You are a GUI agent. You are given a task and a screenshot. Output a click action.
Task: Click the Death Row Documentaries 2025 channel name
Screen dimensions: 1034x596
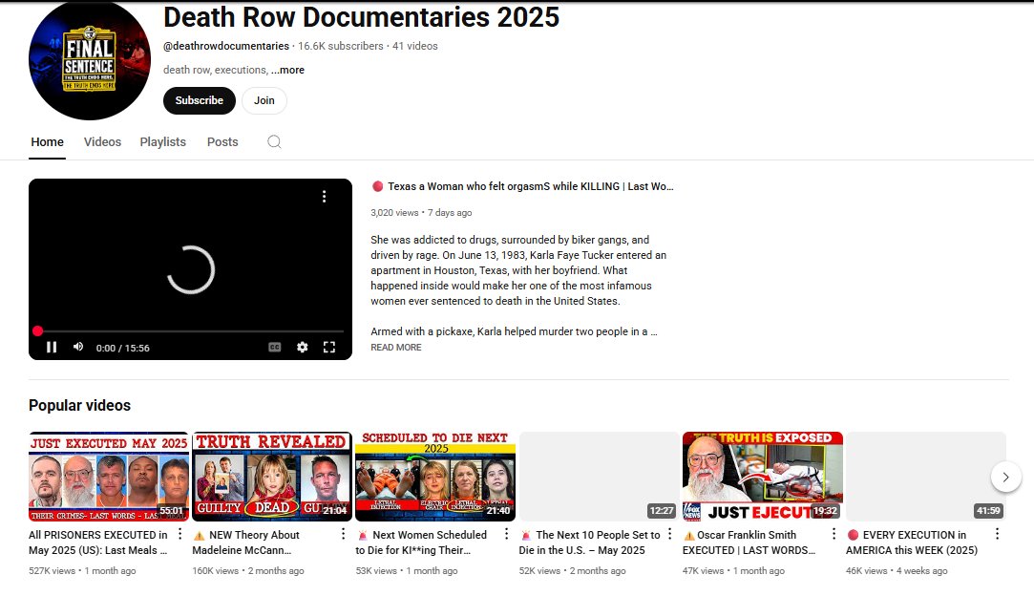point(361,17)
